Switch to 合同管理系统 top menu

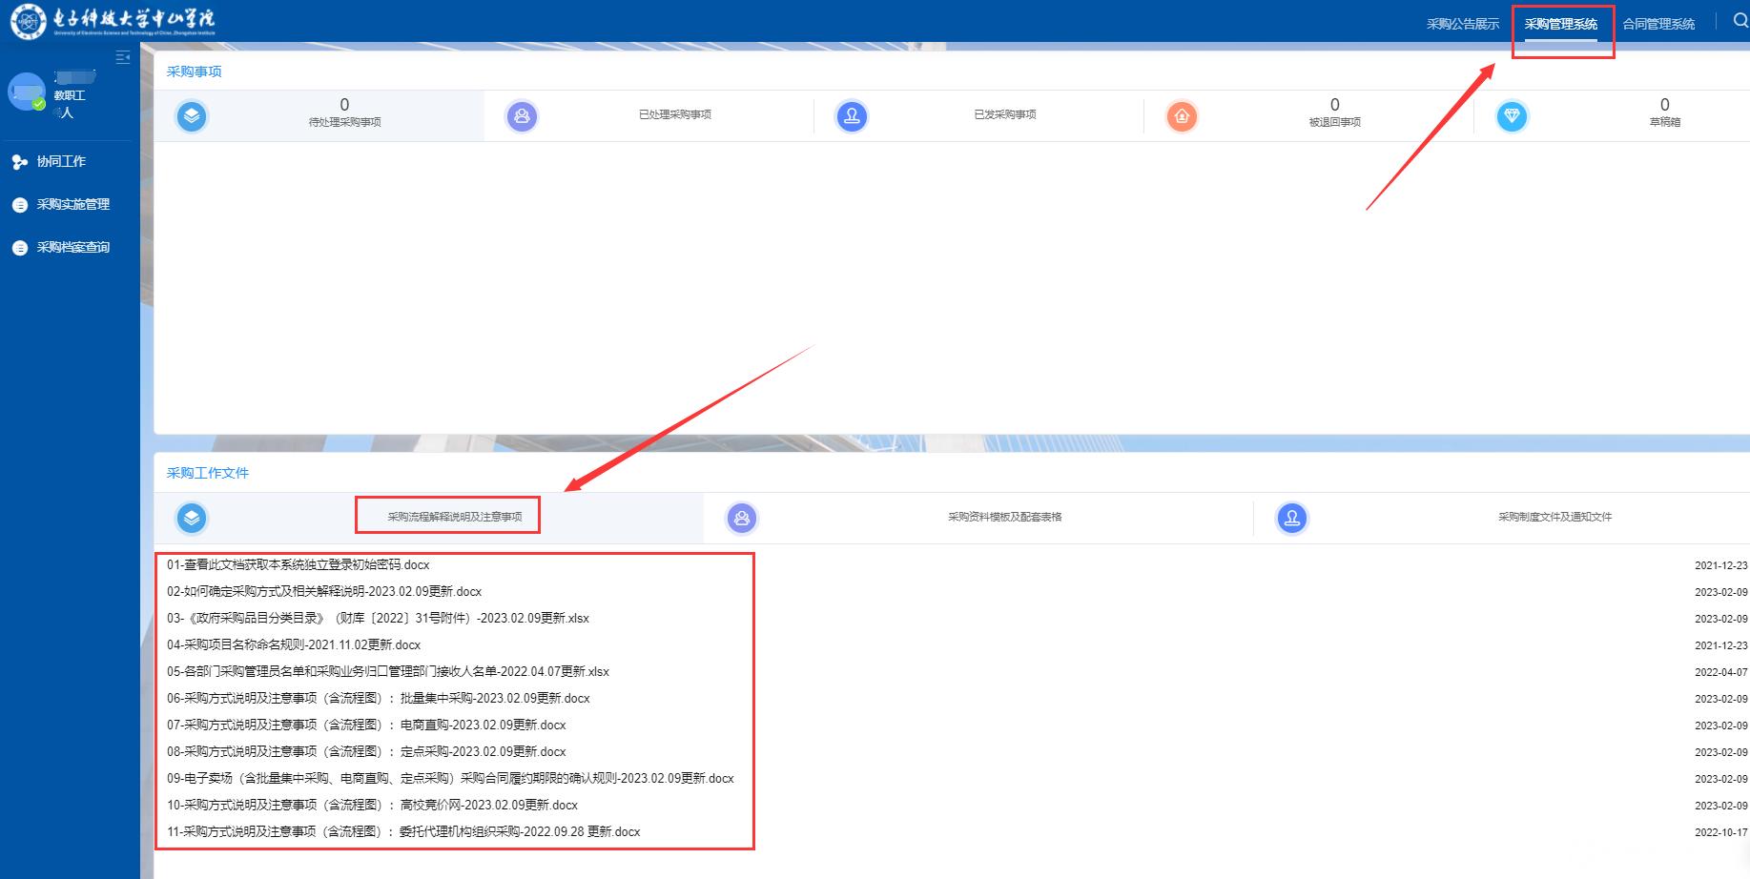(1658, 24)
